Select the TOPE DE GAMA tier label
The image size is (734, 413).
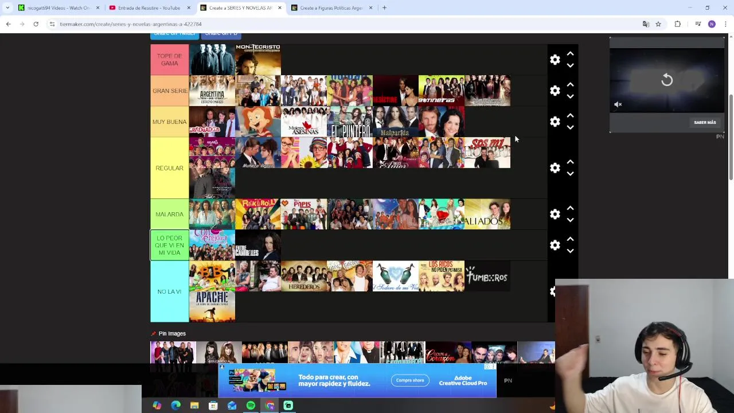pyautogui.click(x=169, y=60)
